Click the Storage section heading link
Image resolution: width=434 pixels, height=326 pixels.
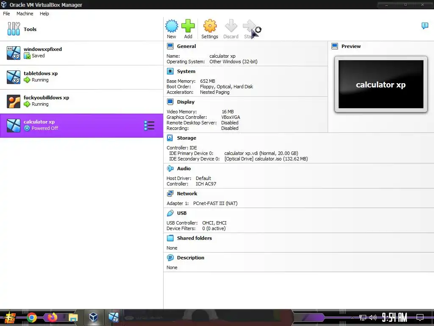(186, 138)
